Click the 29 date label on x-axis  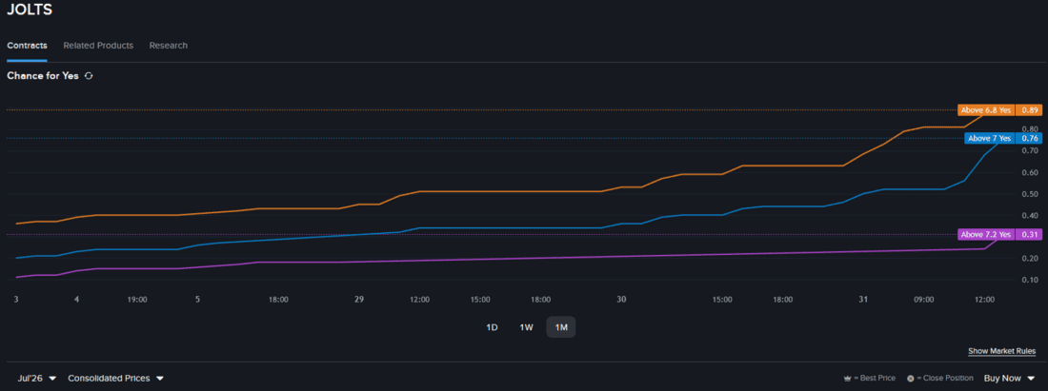(x=359, y=300)
